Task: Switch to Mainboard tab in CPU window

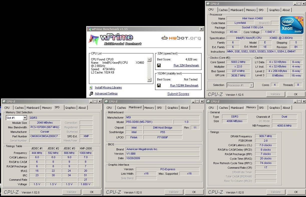Action: tap(237, 10)
